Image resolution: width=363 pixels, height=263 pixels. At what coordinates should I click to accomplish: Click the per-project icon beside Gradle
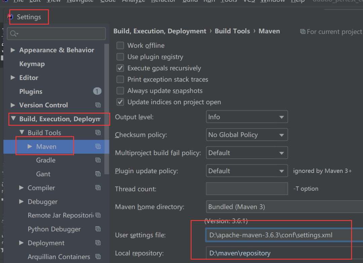(98, 160)
